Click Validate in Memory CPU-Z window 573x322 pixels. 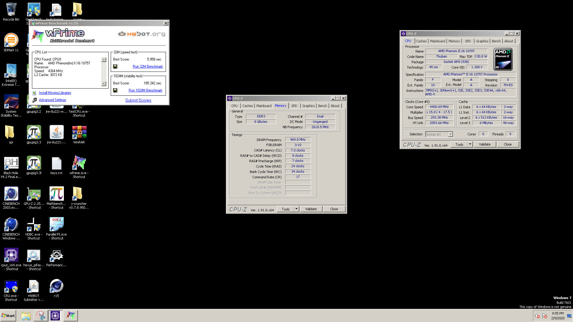pyautogui.click(x=311, y=209)
